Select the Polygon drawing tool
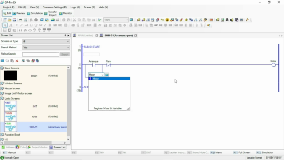The height and width of the screenshot is (160, 284). click(x=36, y=25)
